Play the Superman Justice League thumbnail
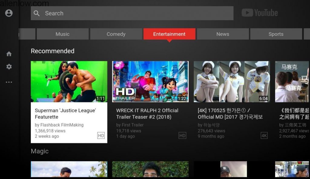The image size is (310, 179). pyautogui.click(x=69, y=81)
